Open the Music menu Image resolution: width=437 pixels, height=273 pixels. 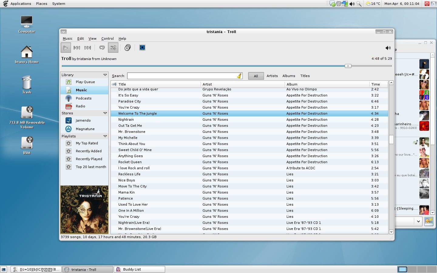point(67,39)
